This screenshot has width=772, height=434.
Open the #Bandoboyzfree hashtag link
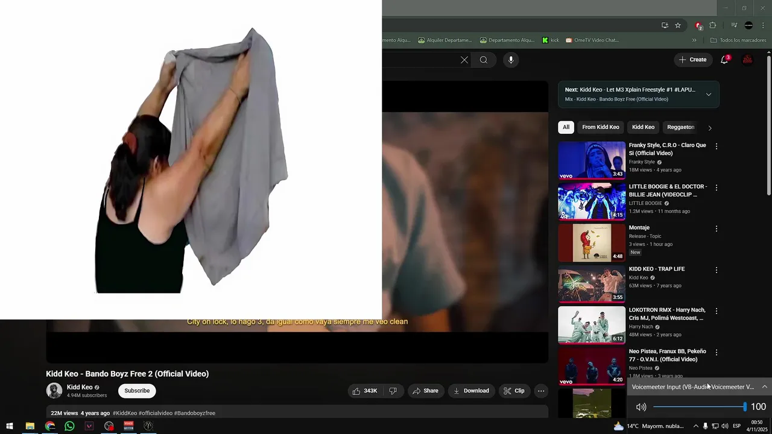tap(195, 414)
